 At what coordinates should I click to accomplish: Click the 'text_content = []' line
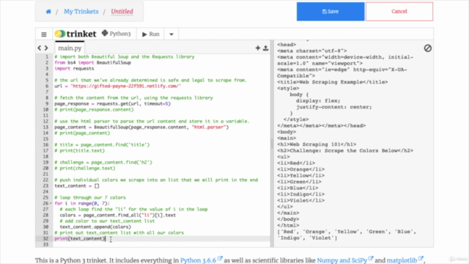pos(76,186)
